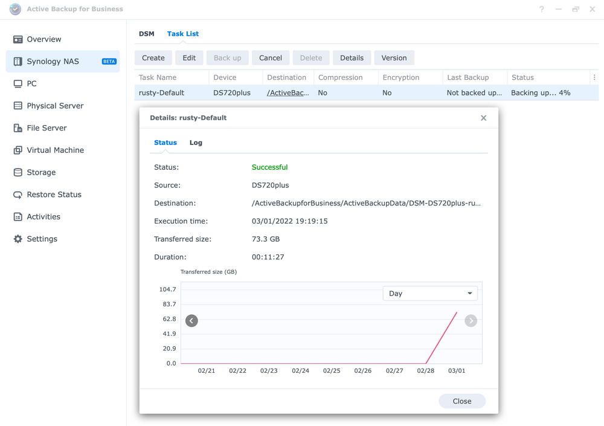Click the execution time 03/01/2022 19:19:15
Screen dimensions: 604x426
click(x=290, y=221)
